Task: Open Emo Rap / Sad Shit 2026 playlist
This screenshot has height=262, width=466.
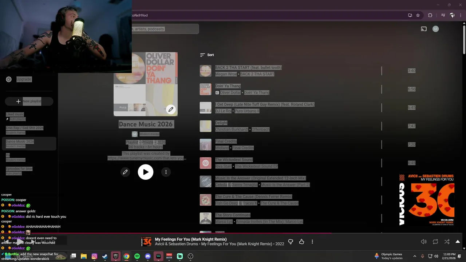Action: pyautogui.click(x=24, y=128)
